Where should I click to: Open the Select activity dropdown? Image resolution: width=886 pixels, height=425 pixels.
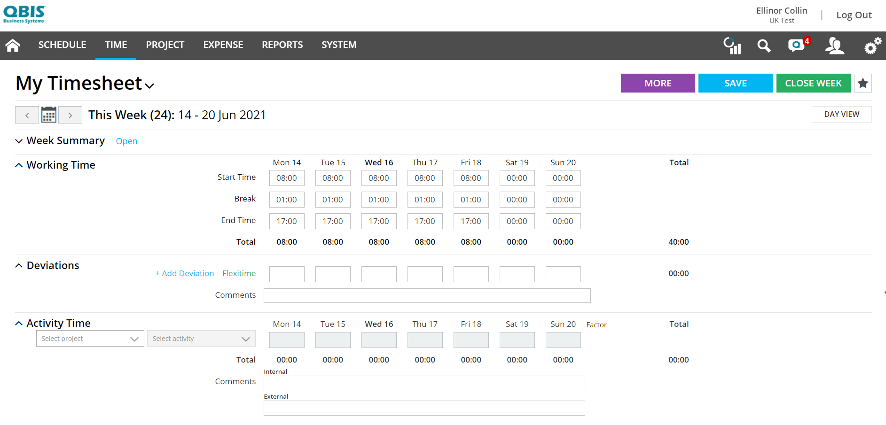coord(201,338)
